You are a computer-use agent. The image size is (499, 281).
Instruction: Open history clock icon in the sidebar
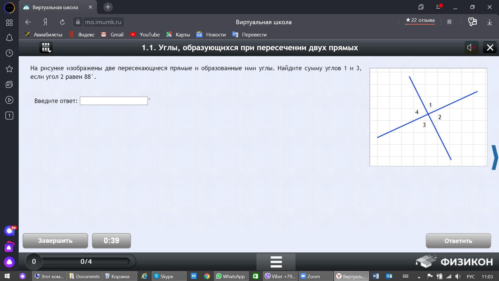9,53
